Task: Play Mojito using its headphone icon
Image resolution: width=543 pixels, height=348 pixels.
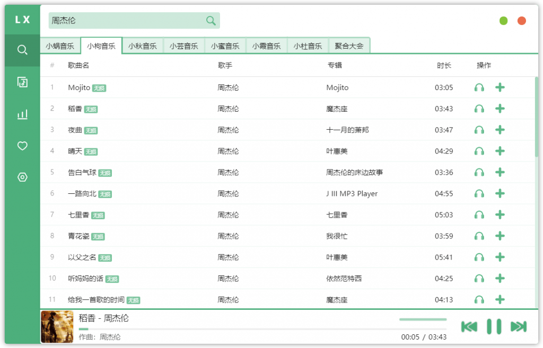Action: pos(479,87)
